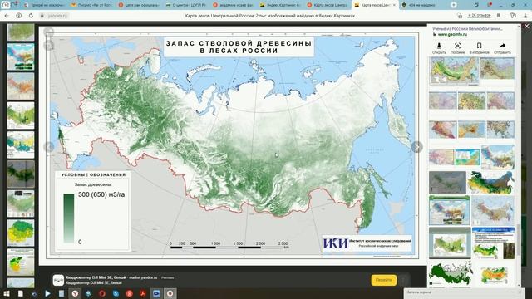
Task: Open Yandex Browser from the taskbar
Action: click(x=75, y=293)
